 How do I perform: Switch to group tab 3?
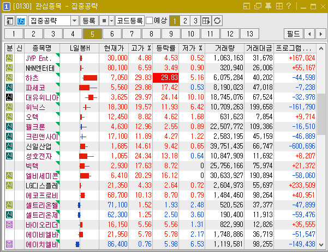click(x=53, y=34)
